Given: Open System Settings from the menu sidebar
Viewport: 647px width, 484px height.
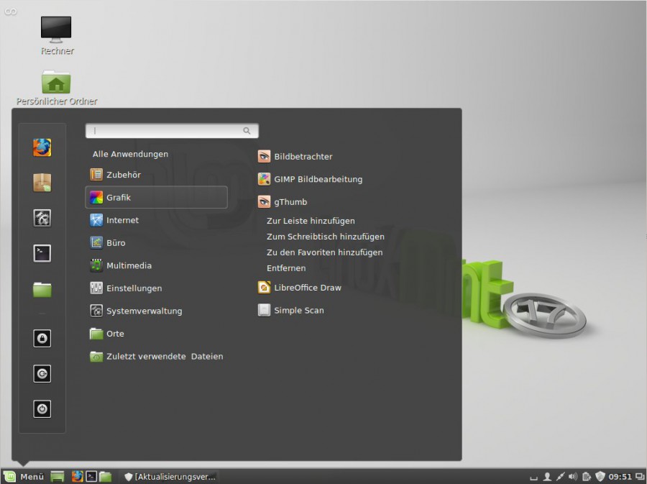Looking at the screenshot, I should 42,218.
